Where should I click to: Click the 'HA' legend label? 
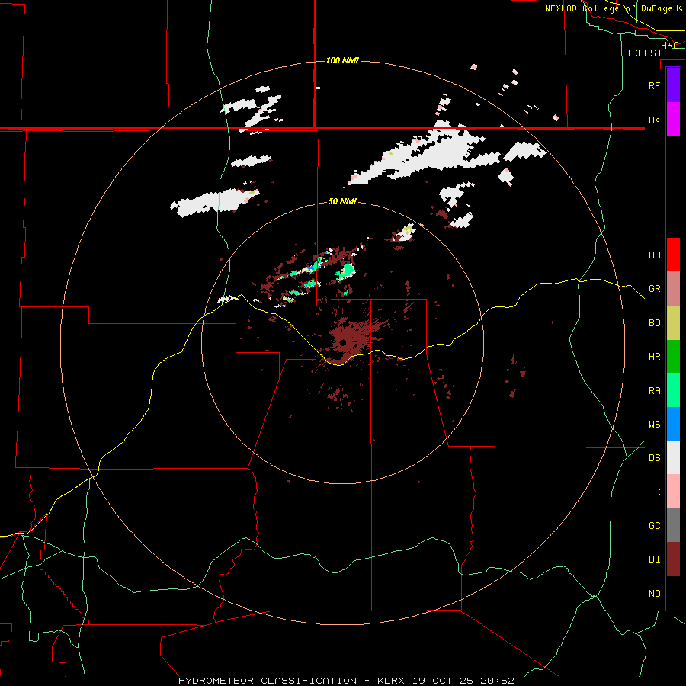point(654,255)
